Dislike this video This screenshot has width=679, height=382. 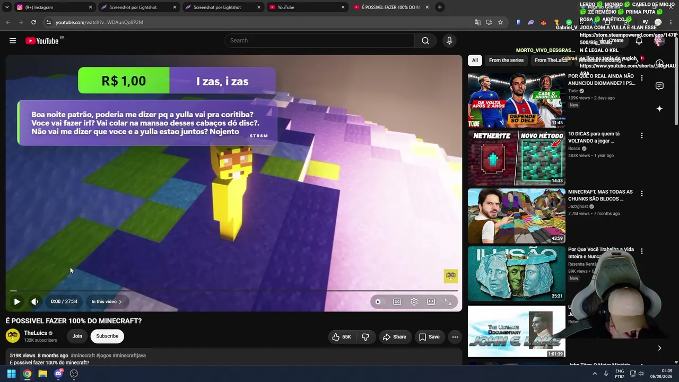coord(365,337)
